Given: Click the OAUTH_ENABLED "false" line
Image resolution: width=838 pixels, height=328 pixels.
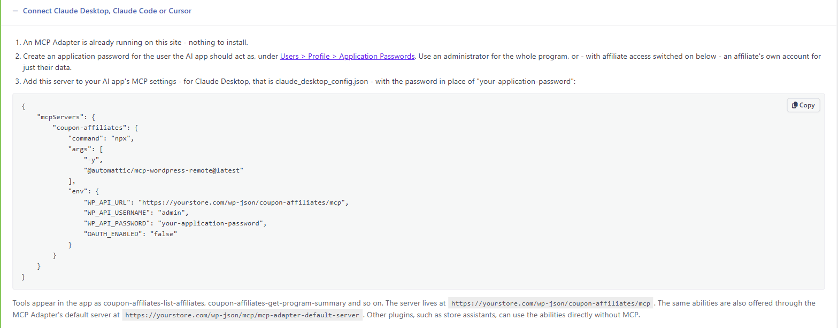Looking at the screenshot, I should 130,234.
